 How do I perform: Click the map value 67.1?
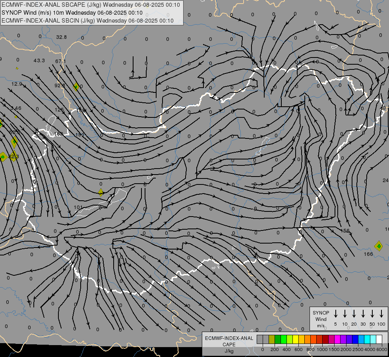tap(60, 61)
